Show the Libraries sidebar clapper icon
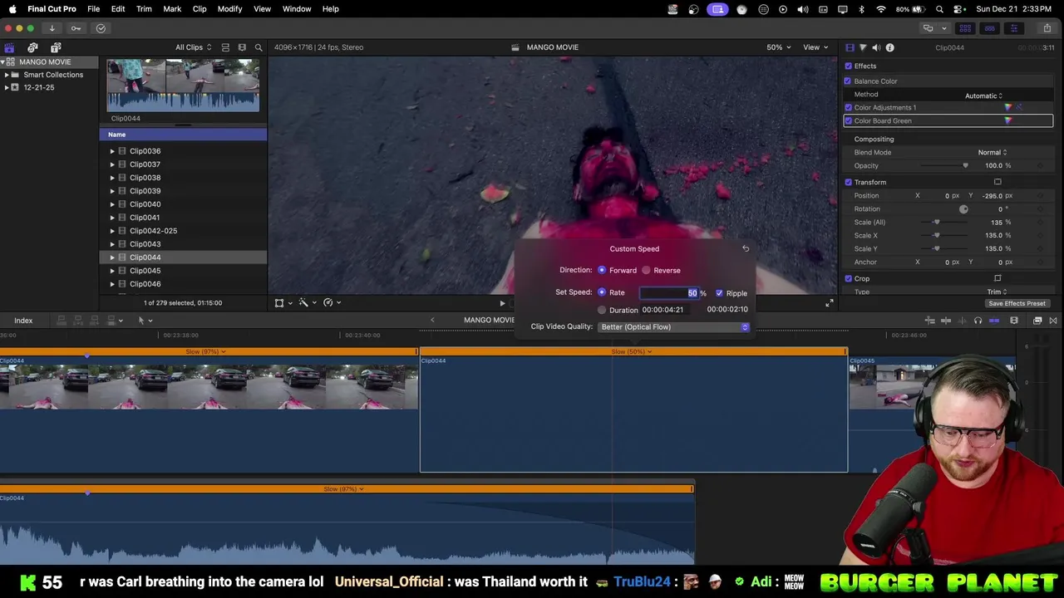This screenshot has width=1064, height=598. point(9,47)
